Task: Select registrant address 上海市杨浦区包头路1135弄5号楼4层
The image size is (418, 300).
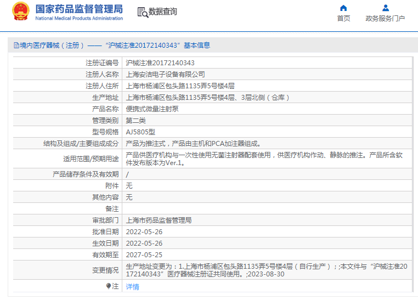Action: tap(180, 86)
